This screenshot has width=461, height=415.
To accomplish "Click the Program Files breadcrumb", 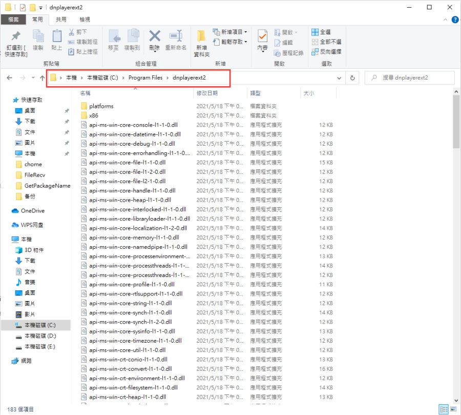I will tap(145, 78).
